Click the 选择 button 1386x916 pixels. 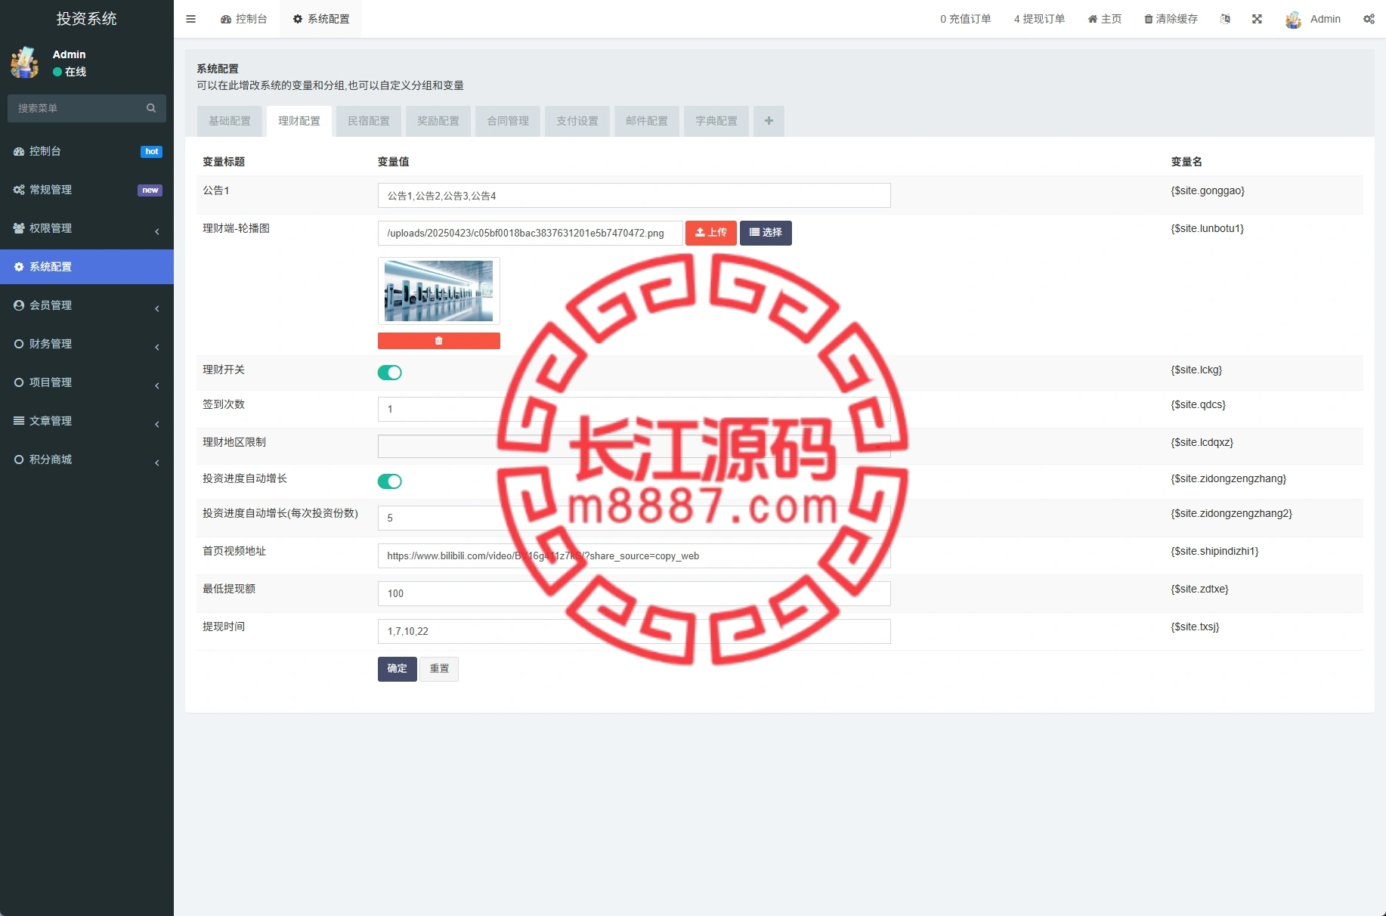(x=766, y=233)
